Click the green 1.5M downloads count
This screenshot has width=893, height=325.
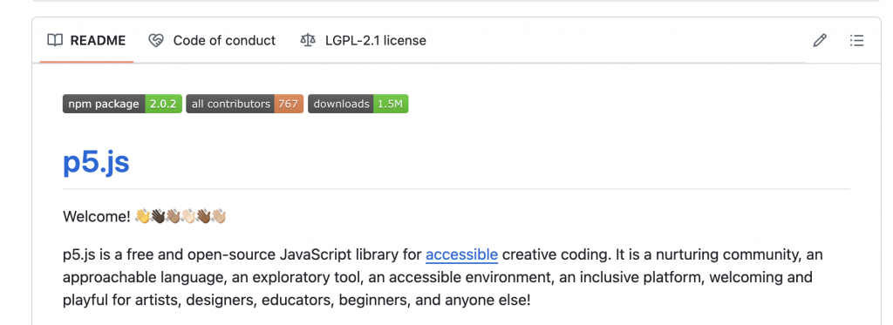391,105
